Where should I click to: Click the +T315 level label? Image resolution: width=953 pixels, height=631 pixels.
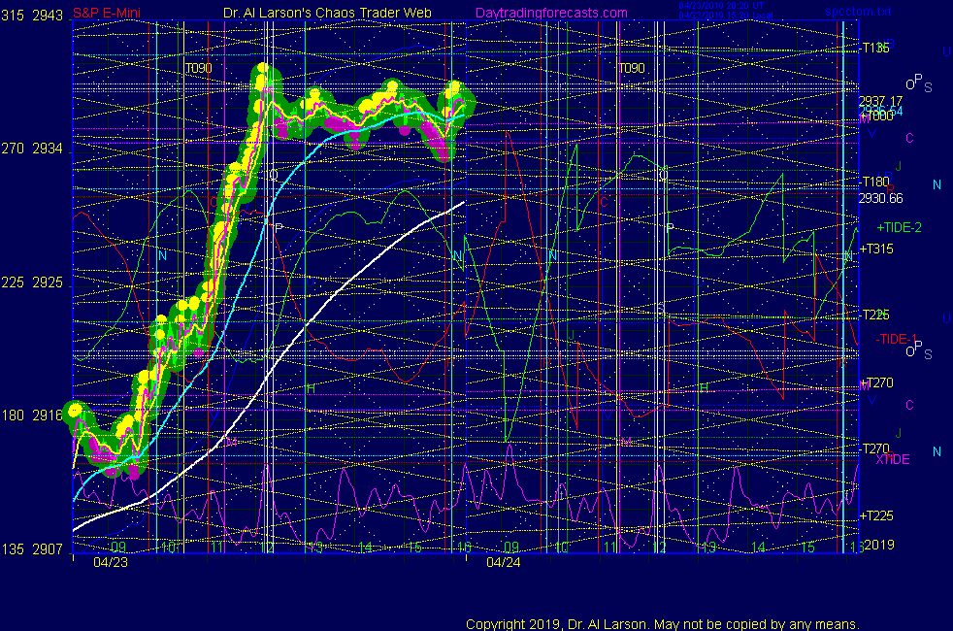pyautogui.click(x=875, y=249)
